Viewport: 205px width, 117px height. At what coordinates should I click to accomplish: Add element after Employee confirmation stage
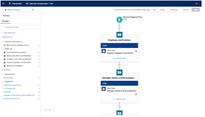(x=119, y=65)
